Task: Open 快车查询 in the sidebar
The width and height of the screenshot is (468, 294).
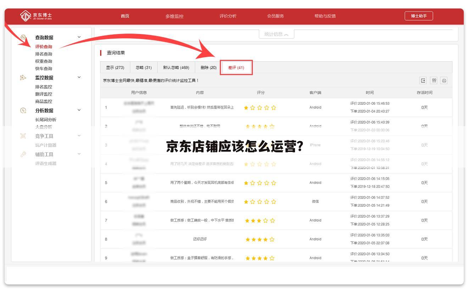Action: pyautogui.click(x=44, y=69)
